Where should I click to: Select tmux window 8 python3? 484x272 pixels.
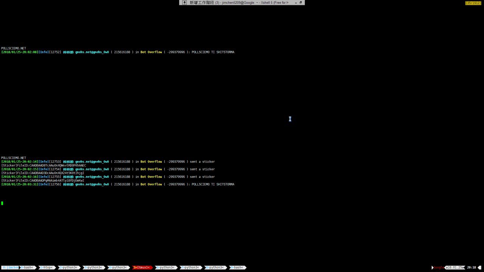215,267
